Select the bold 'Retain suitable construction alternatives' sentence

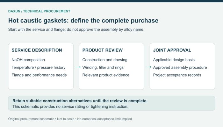tap(80, 101)
